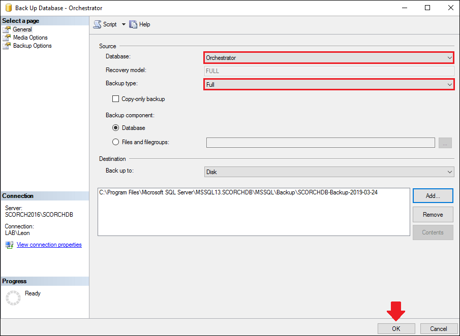Click the Files and filegroups text field
This screenshot has width=460, height=336.
320,143
